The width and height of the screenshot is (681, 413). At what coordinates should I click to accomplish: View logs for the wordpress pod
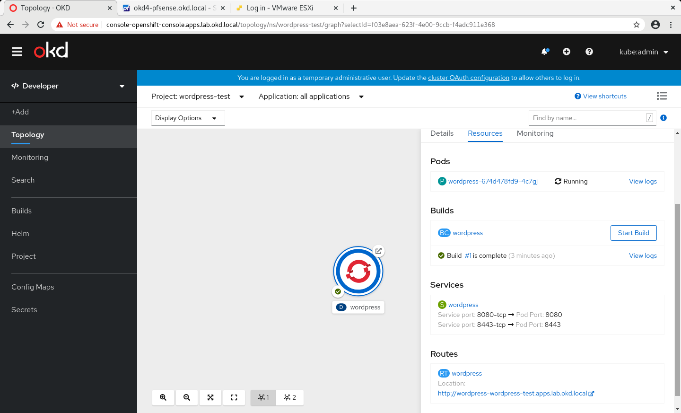[x=643, y=181]
